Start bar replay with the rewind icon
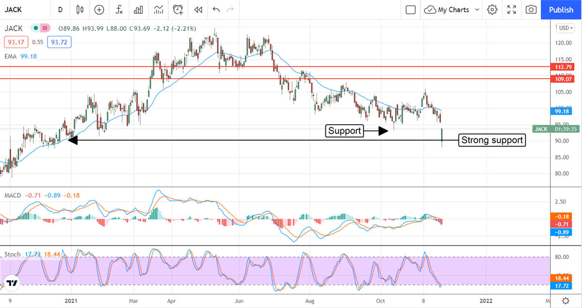This screenshot has width=582, height=308. coord(197,10)
